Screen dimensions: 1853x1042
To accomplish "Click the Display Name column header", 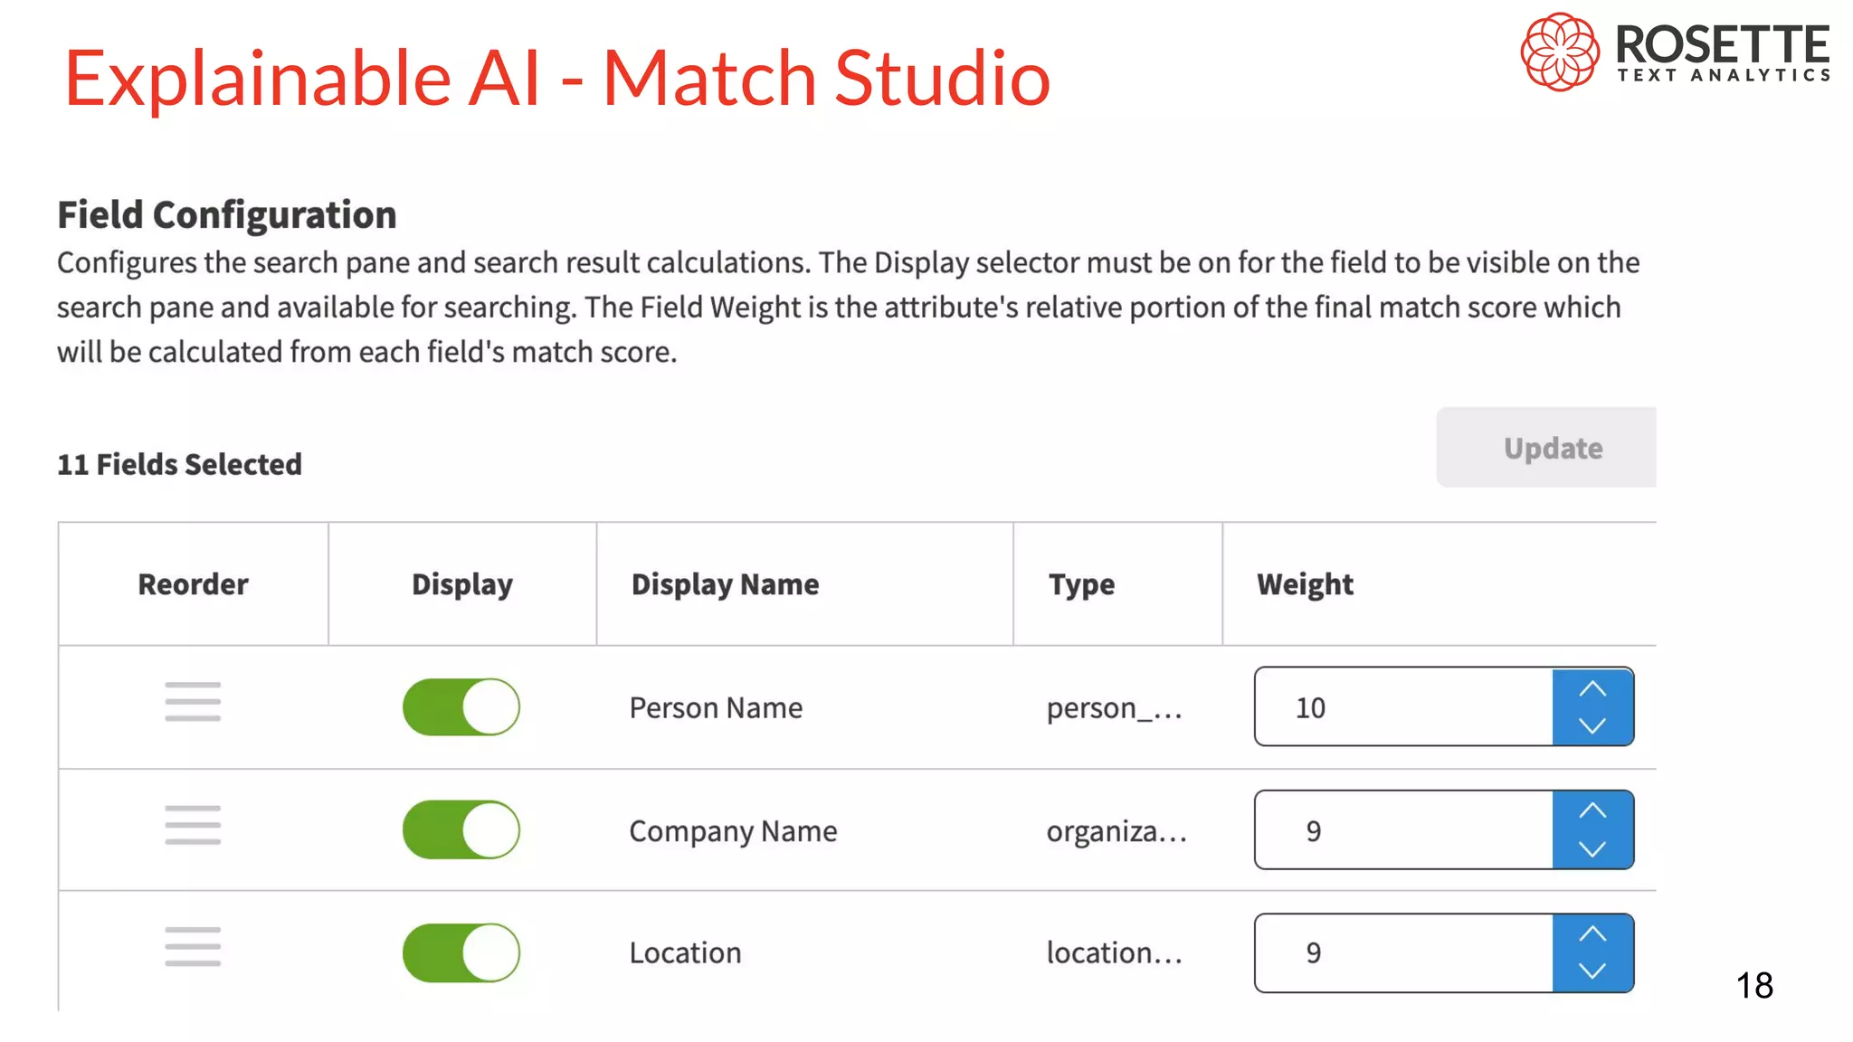I will [x=725, y=584].
